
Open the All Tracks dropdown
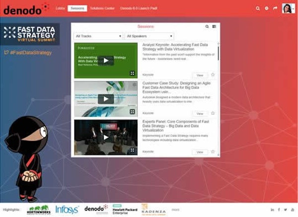98,36
